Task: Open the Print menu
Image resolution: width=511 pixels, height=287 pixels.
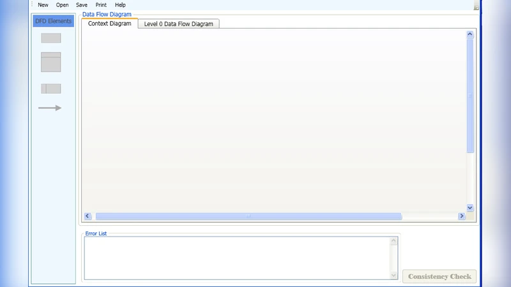Action: click(x=101, y=5)
